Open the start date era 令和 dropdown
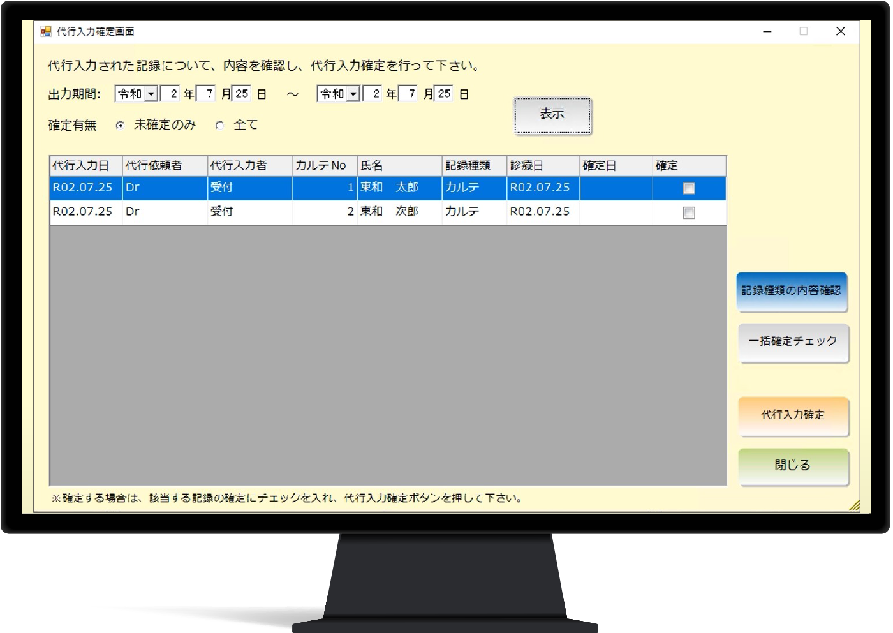The image size is (893, 633). click(x=151, y=94)
